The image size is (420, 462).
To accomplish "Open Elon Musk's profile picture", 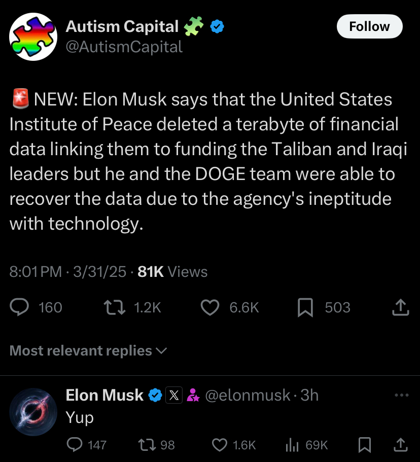I will [33, 412].
